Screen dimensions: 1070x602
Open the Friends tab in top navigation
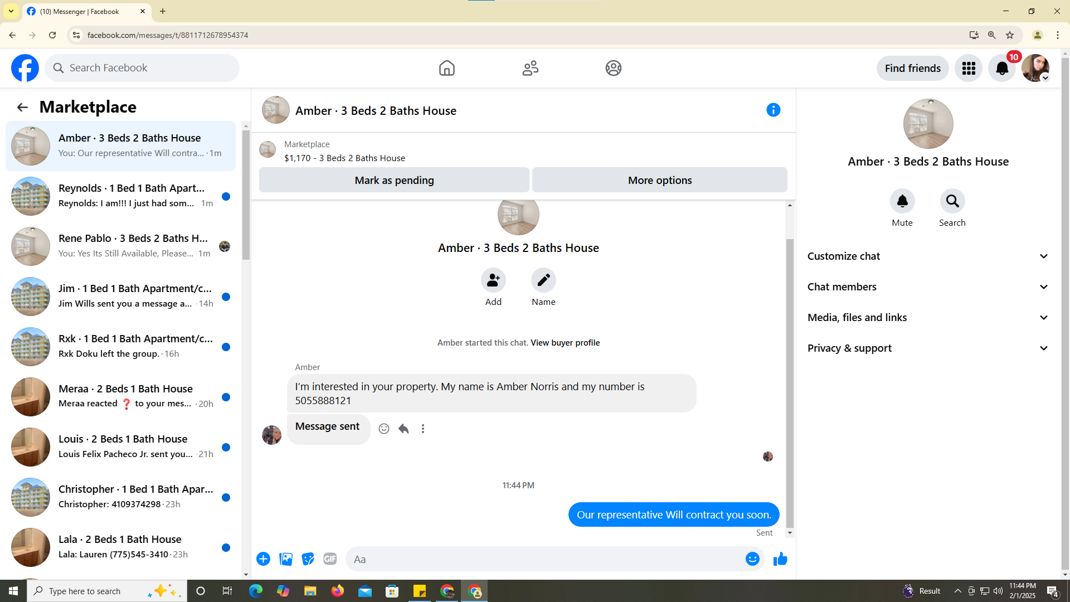click(530, 68)
